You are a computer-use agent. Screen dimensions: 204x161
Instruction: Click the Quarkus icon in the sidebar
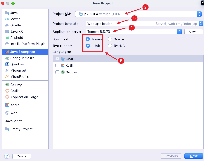[7, 64]
